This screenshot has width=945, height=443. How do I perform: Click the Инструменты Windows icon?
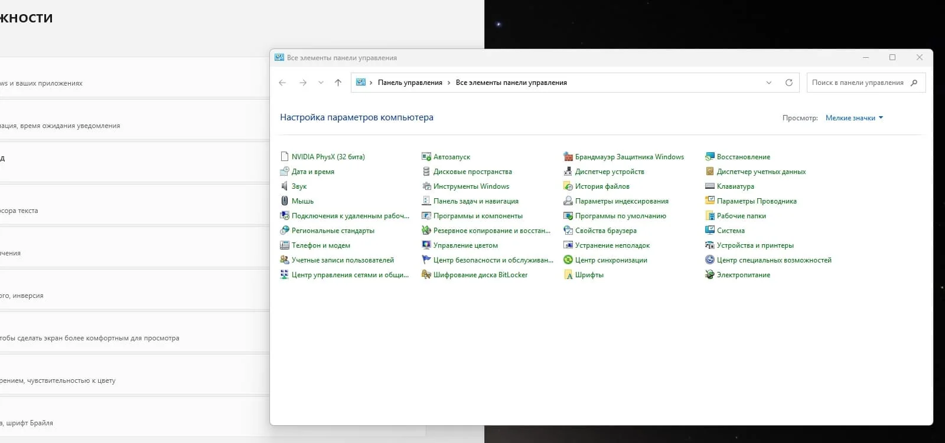[426, 186]
